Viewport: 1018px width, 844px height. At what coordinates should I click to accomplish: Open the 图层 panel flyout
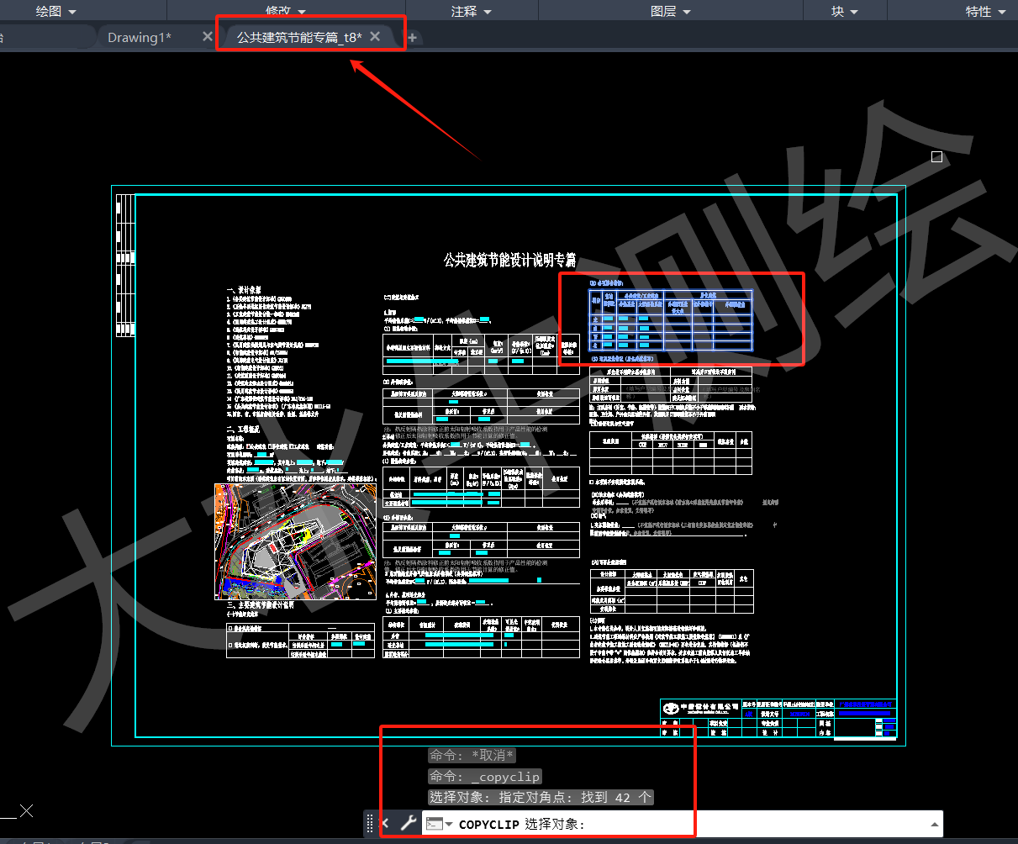[x=671, y=11]
